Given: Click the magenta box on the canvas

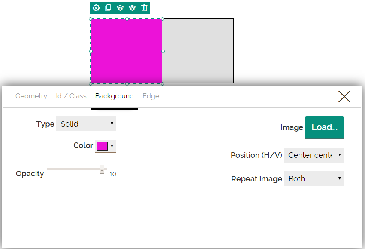Looking at the screenshot, I should tap(127, 51).
